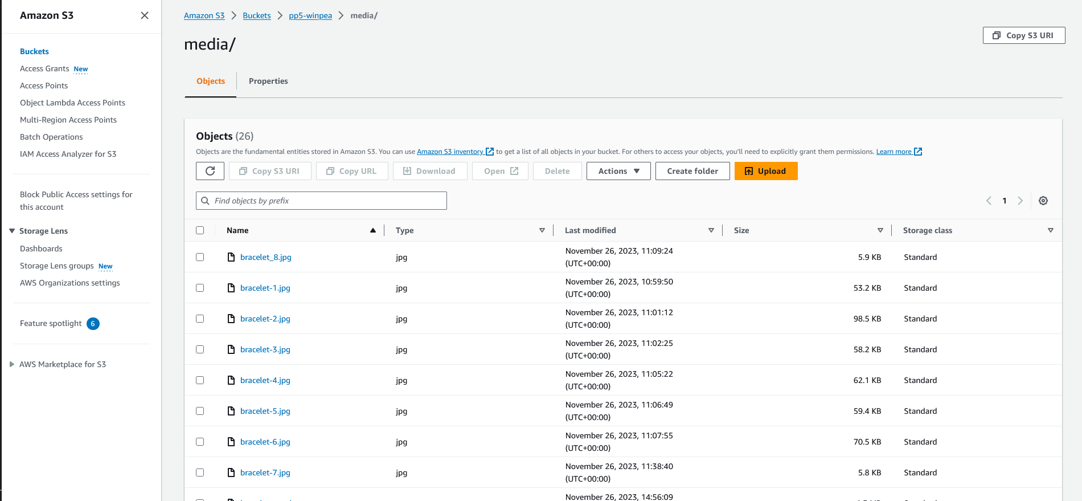
Task: Click the refresh objects icon button
Action: (x=210, y=171)
